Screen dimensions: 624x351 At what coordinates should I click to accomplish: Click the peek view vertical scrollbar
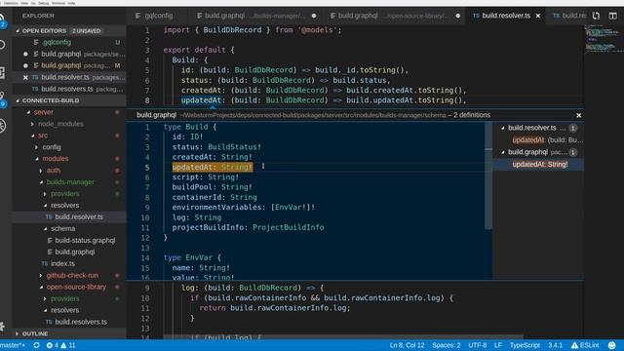point(488,175)
